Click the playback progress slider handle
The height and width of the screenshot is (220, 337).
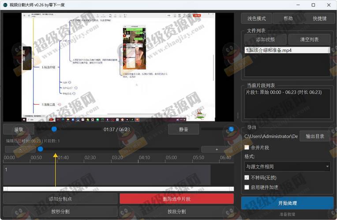[x=54, y=129]
